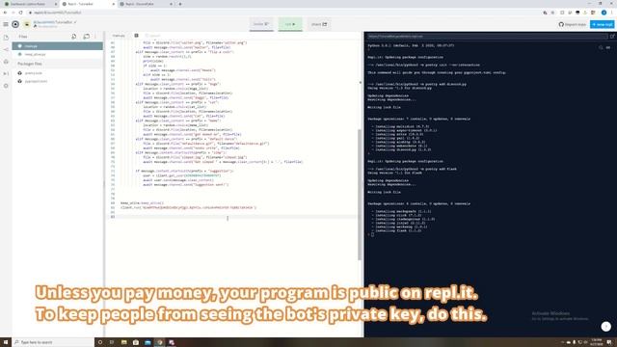617x347 pixels.
Task: Click the help chat bubble at bottom right
Action: pos(606,326)
